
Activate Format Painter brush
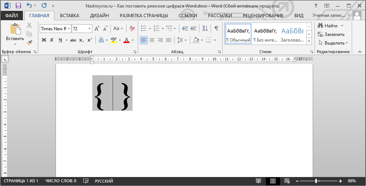(x=29, y=42)
